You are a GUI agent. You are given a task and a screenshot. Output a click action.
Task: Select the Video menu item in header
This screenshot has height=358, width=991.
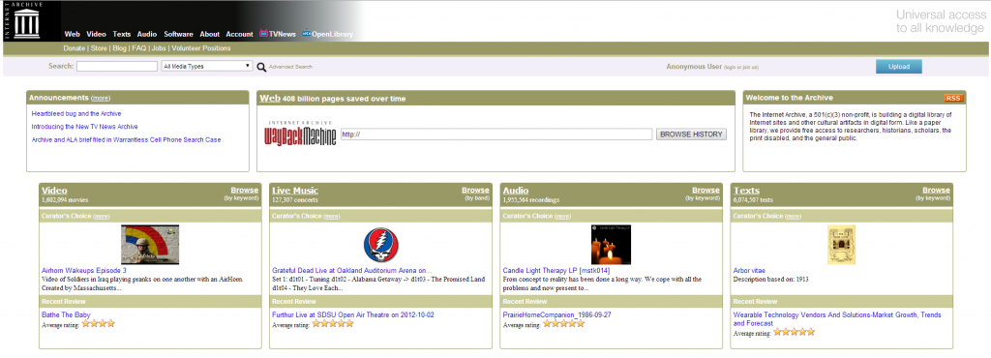tap(96, 34)
